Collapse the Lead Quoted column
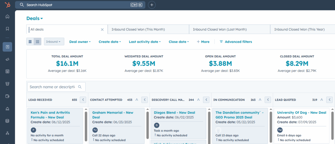 (329, 100)
